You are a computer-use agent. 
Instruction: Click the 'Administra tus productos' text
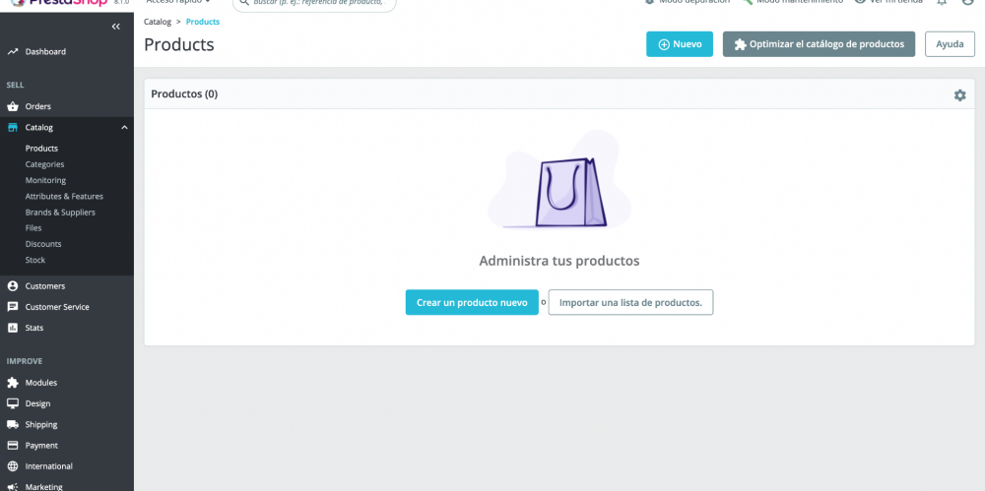point(559,261)
